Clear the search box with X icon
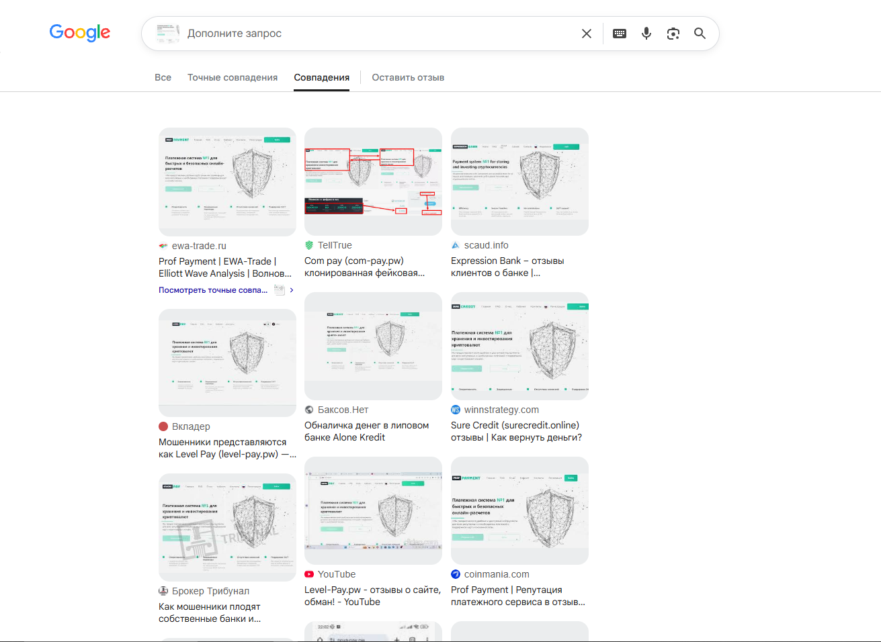Viewport: 881px width, 642px height. point(587,34)
